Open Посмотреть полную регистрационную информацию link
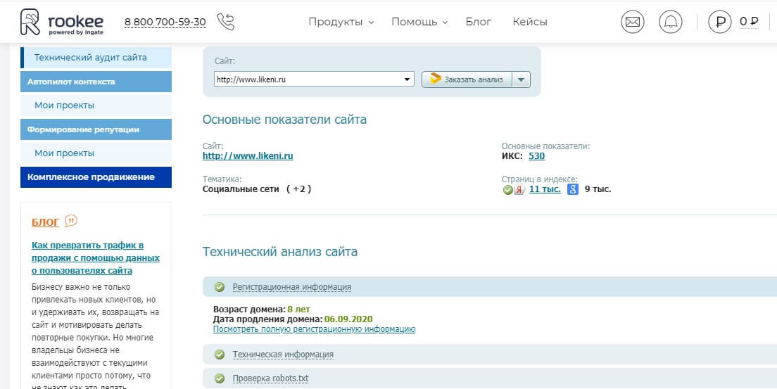This screenshot has width=777, height=389. pos(314,329)
